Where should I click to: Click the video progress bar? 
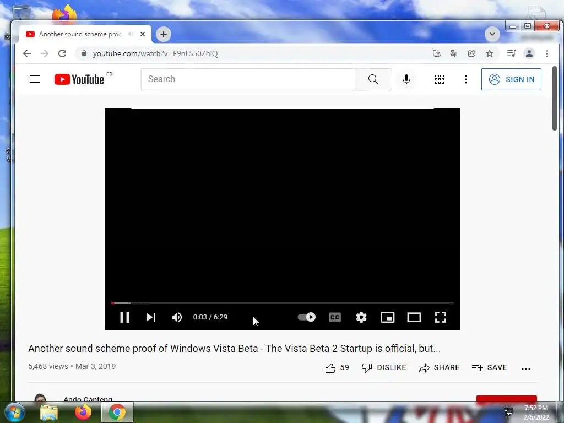[x=283, y=303]
